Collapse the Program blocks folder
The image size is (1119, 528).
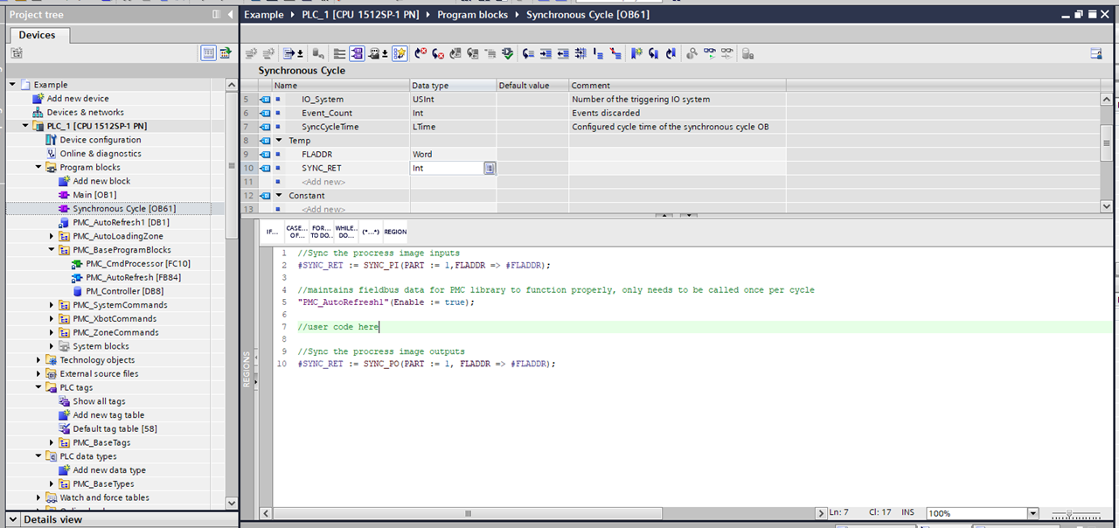[x=38, y=166]
